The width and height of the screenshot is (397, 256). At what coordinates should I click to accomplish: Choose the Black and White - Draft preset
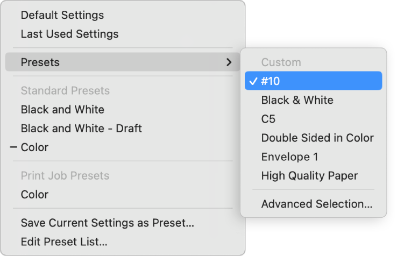pyautogui.click(x=81, y=129)
